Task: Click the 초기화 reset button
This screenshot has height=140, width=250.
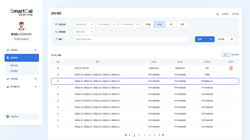Action: [225, 39]
